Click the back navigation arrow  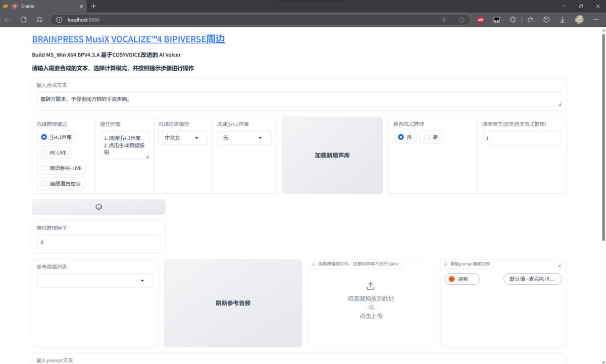[x=8, y=20]
